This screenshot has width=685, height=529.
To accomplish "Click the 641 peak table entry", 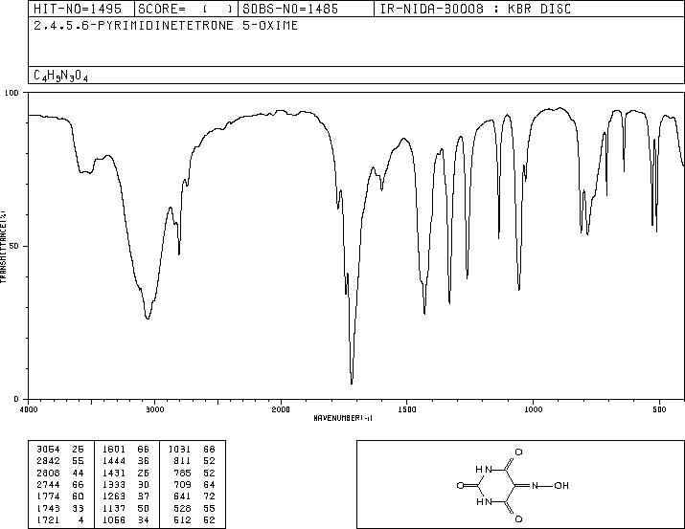I will [182, 496].
